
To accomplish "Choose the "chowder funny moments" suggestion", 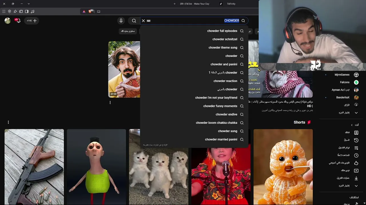I will (194, 106).
